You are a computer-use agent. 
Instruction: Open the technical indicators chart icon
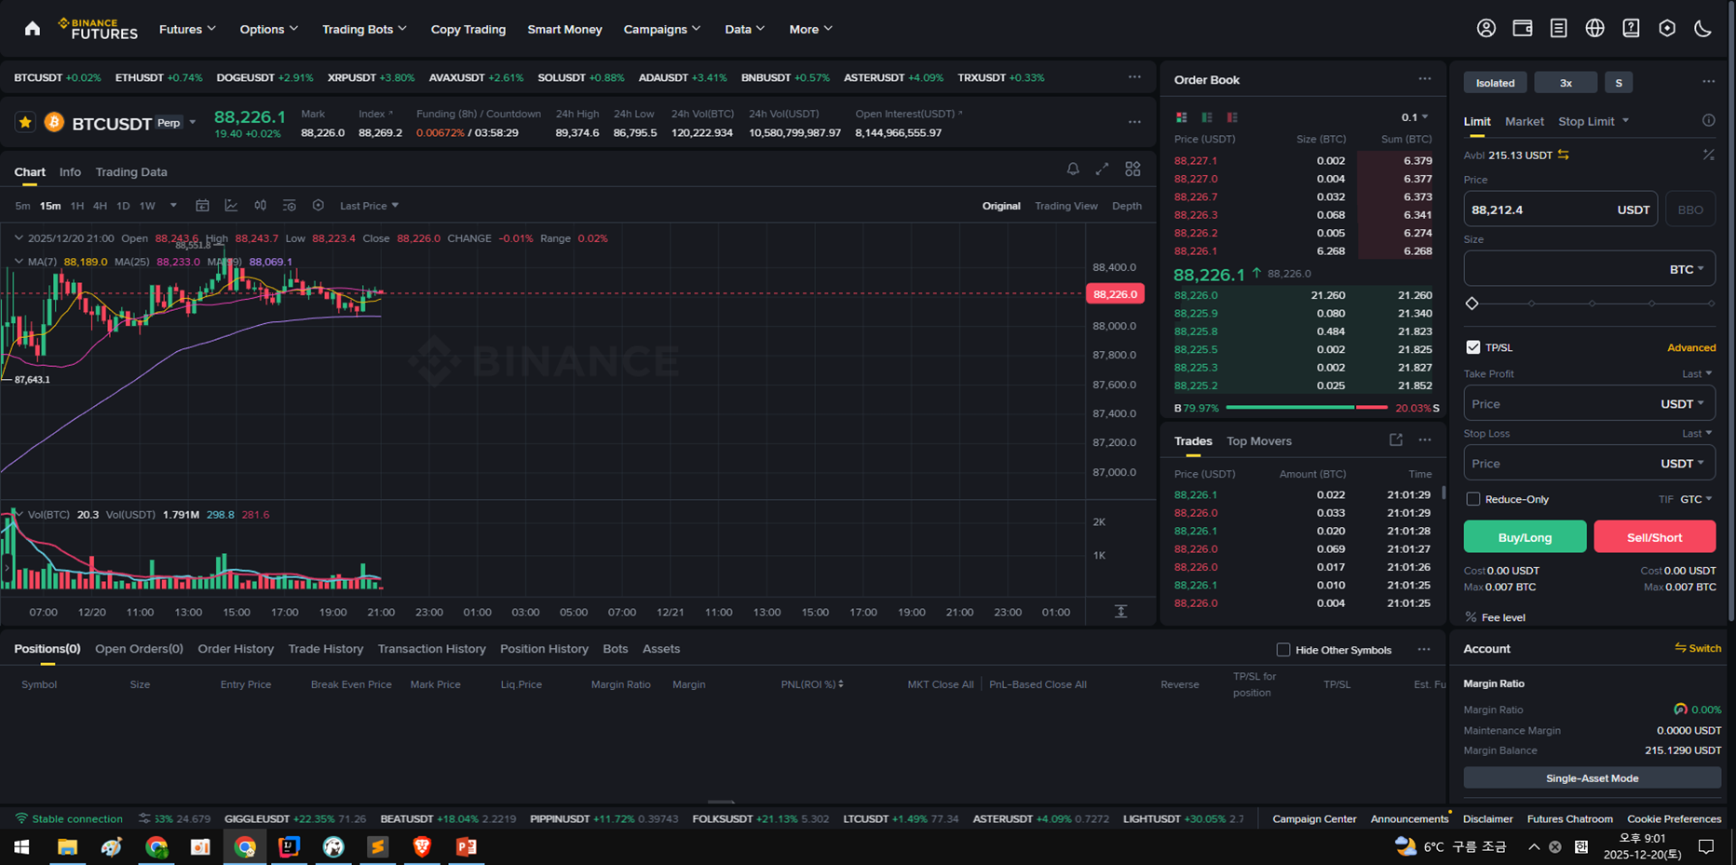(231, 206)
